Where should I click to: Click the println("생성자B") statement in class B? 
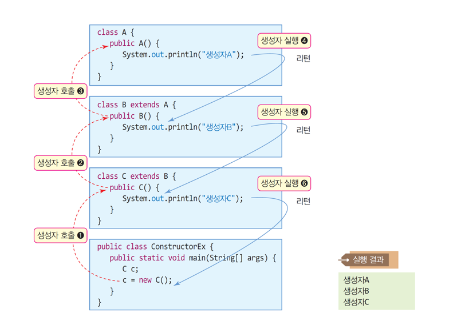pyautogui.click(x=183, y=127)
